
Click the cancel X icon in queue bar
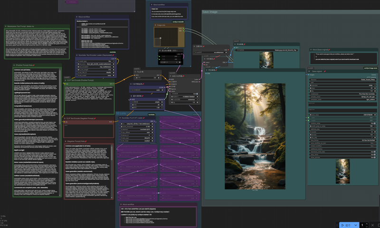(372, 225)
